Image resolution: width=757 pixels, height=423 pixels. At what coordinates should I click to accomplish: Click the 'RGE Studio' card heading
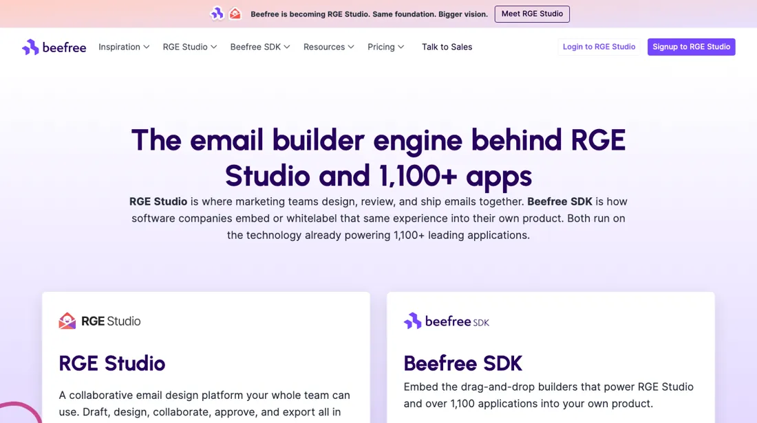[112, 363]
